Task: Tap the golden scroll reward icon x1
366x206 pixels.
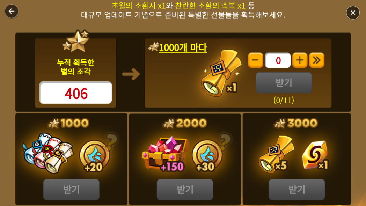Action: click(x=220, y=73)
